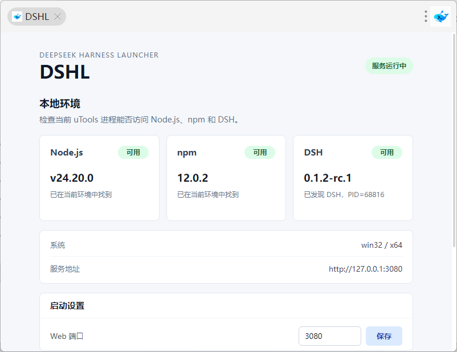
Task: Click the 启动设置 section heading
Action: [67, 306]
